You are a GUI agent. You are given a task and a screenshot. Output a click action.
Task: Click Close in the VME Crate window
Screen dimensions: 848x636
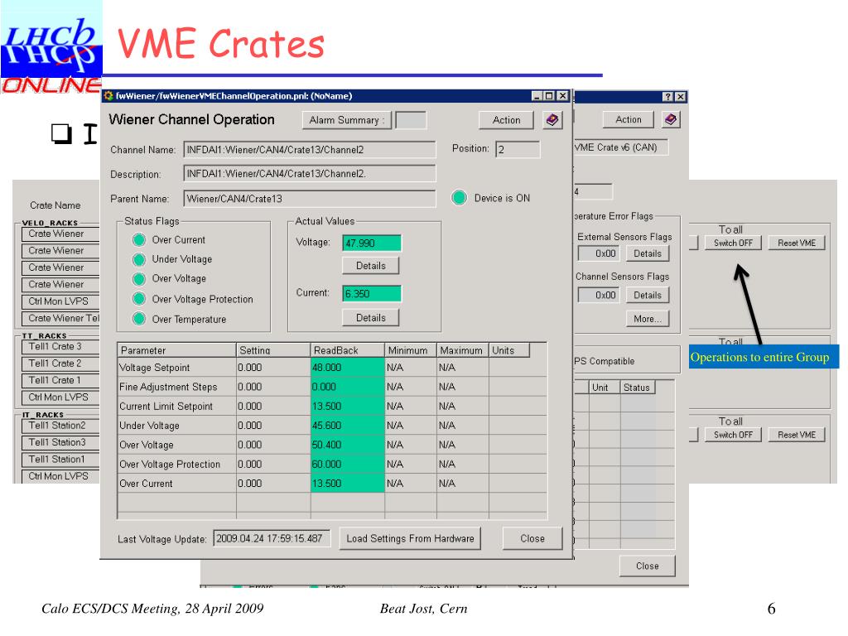(x=648, y=566)
